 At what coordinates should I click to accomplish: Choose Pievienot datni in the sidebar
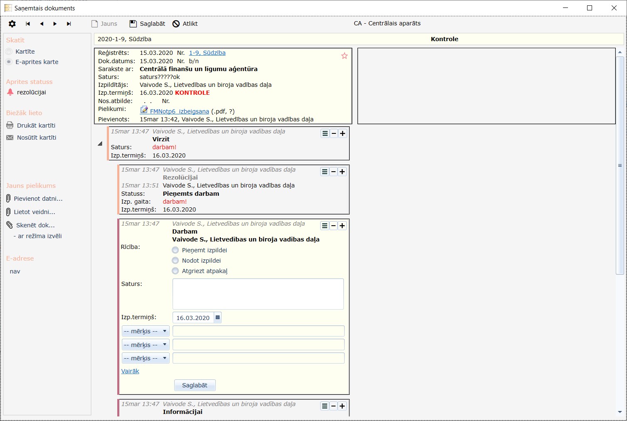click(38, 199)
